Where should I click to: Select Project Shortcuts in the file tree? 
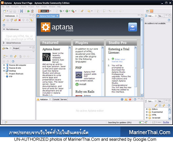16,74
